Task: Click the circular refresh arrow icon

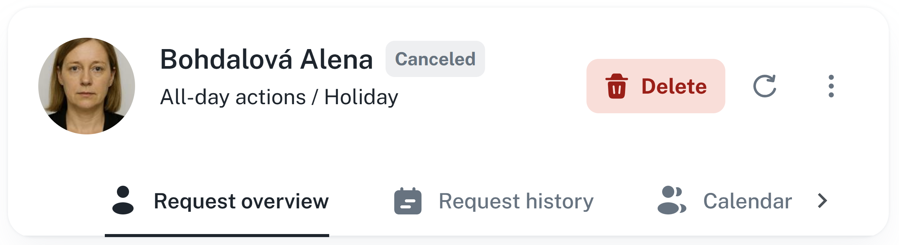Action: [x=765, y=86]
